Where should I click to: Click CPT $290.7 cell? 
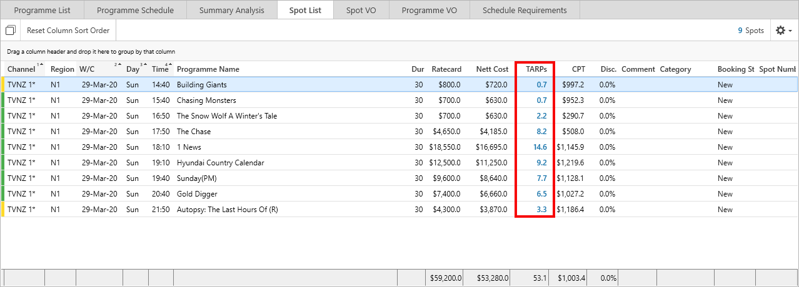[573, 116]
